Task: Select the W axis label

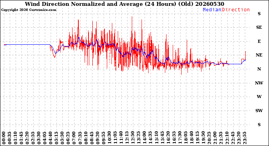Action: pyautogui.click(x=259, y=97)
